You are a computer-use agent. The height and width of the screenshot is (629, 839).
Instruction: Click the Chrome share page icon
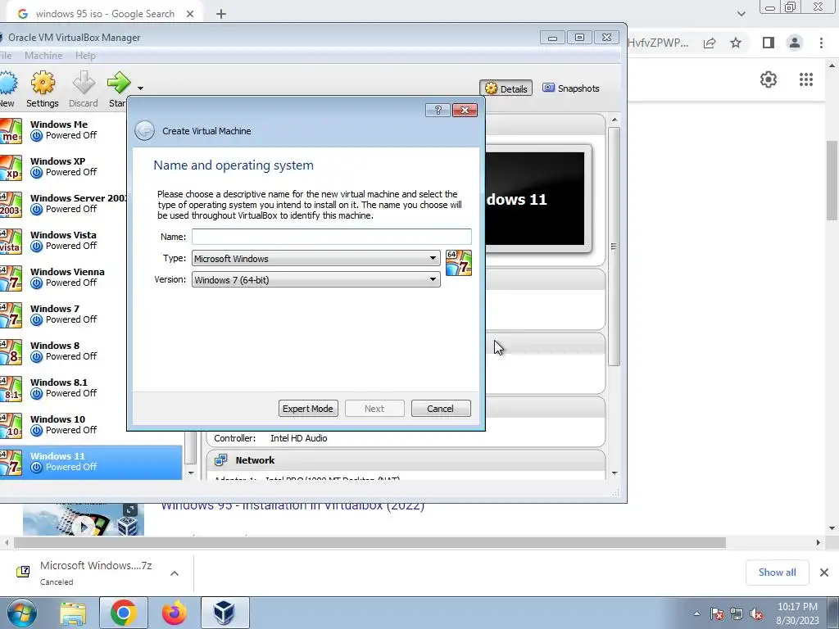click(710, 43)
